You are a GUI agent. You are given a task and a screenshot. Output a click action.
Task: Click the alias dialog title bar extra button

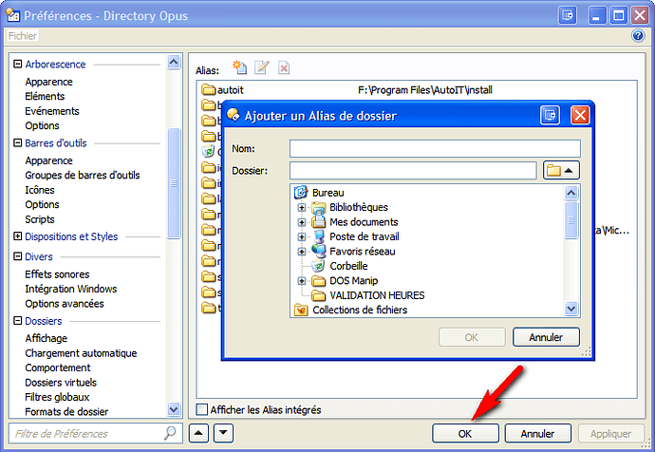(550, 115)
